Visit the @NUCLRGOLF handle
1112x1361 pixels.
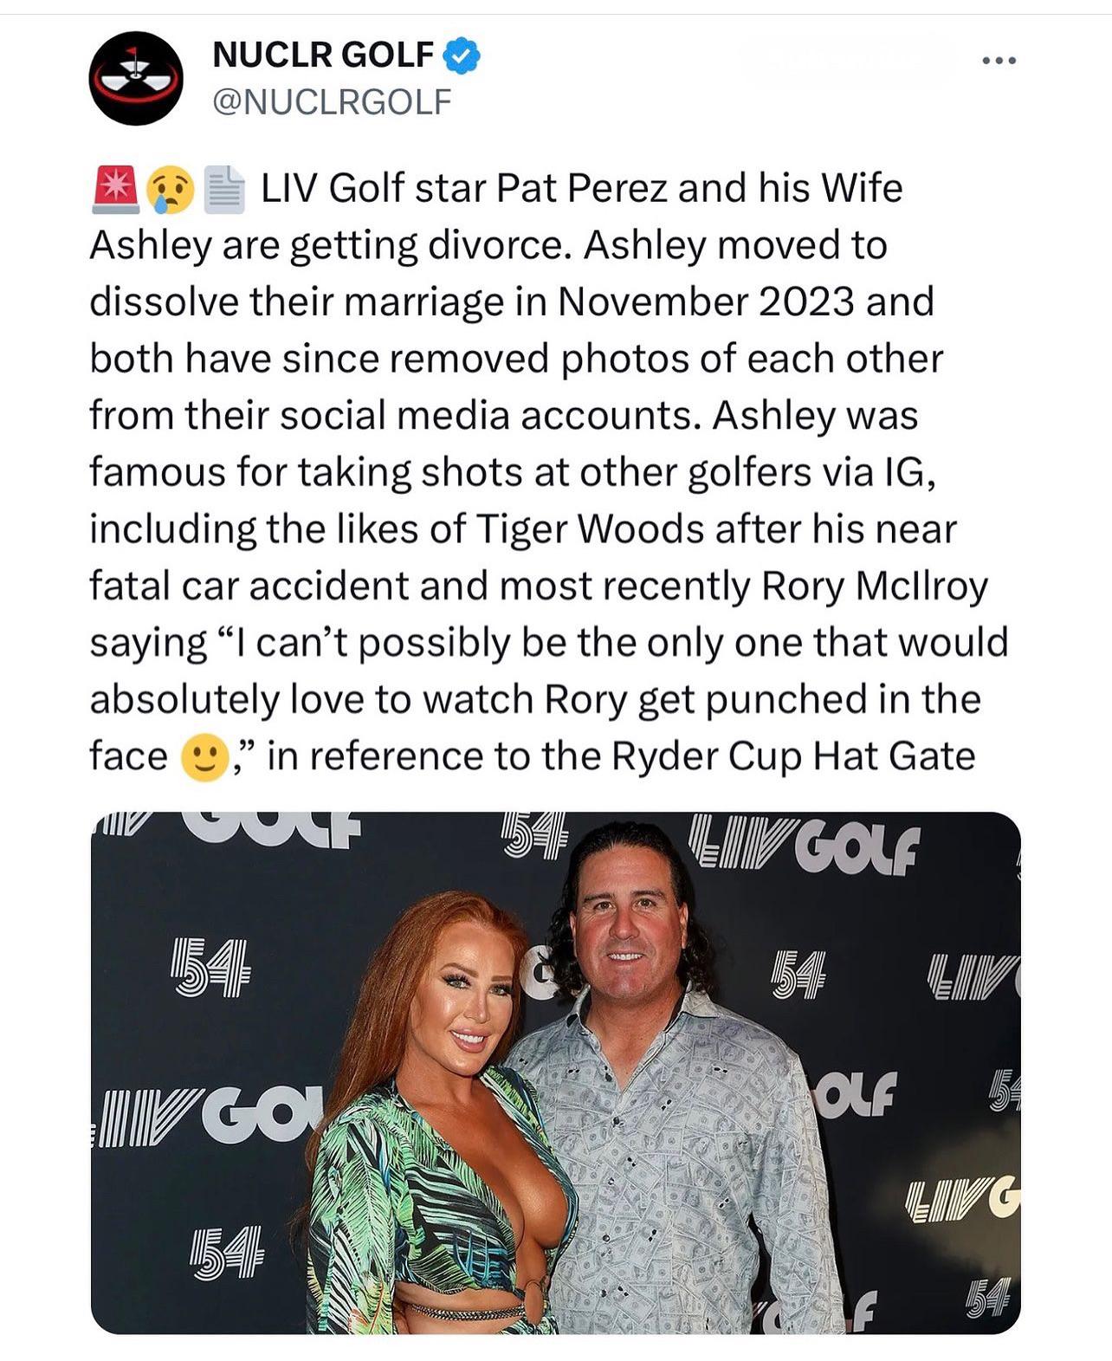tap(332, 102)
